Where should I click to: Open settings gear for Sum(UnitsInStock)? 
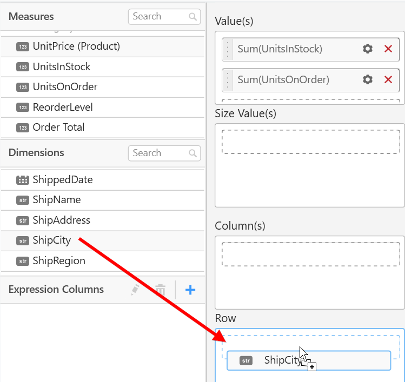[x=368, y=49]
